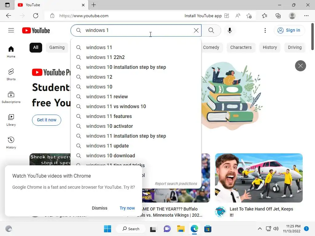Click the Get it now button
This screenshot has height=236, width=315.
pos(47,120)
